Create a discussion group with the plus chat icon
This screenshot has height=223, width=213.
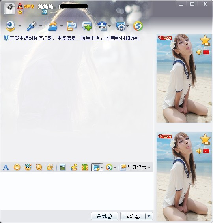click(x=87, y=26)
